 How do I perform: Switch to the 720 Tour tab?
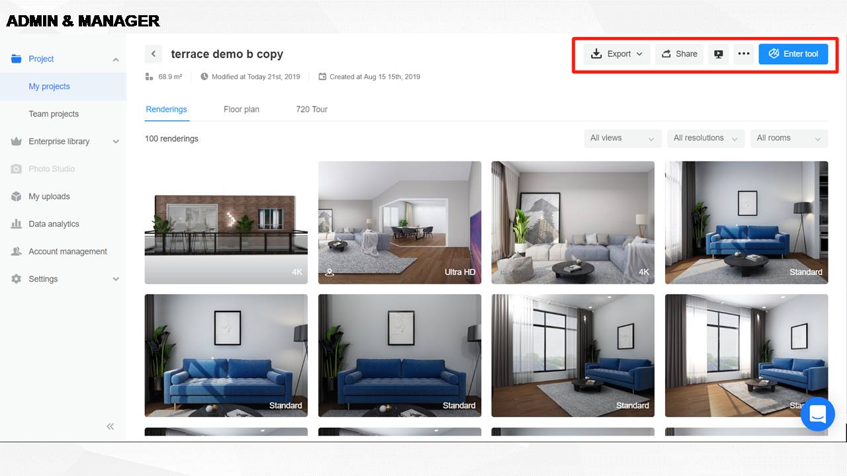[x=312, y=110]
